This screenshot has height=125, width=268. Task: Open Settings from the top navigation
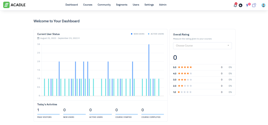click(149, 5)
